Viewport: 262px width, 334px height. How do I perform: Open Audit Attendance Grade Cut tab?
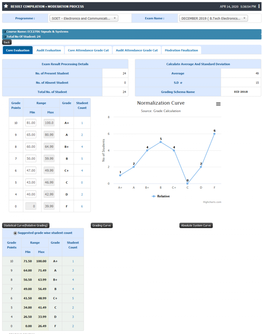coord(137,50)
